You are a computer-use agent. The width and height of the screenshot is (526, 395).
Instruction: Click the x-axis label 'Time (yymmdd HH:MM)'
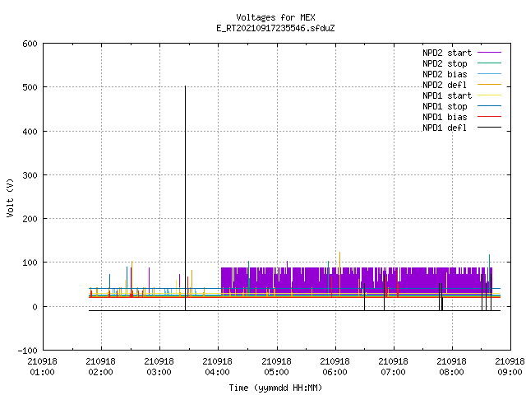(275, 388)
